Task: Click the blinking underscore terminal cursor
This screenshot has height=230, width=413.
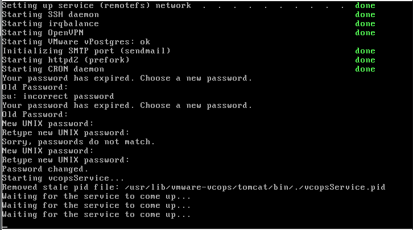Action: pyautogui.click(x=5, y=226)
